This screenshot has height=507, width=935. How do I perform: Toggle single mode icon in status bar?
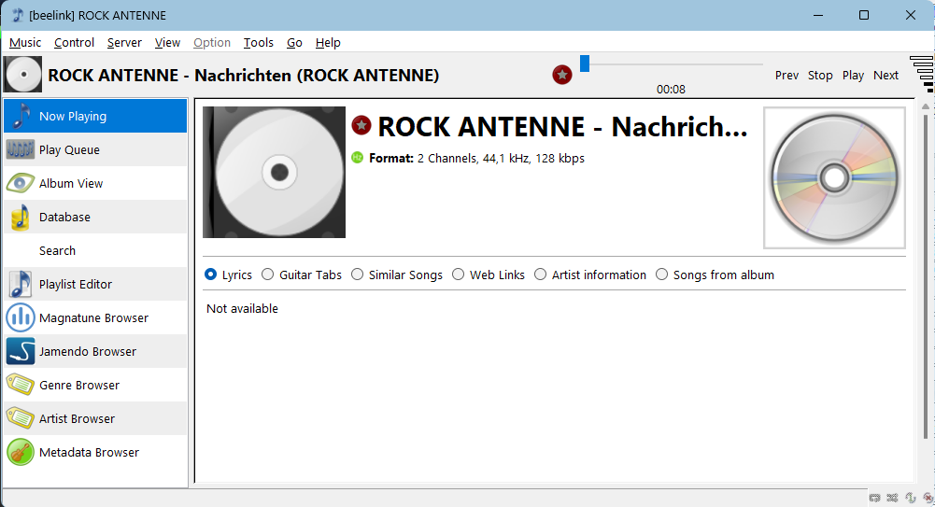[911, 498]
